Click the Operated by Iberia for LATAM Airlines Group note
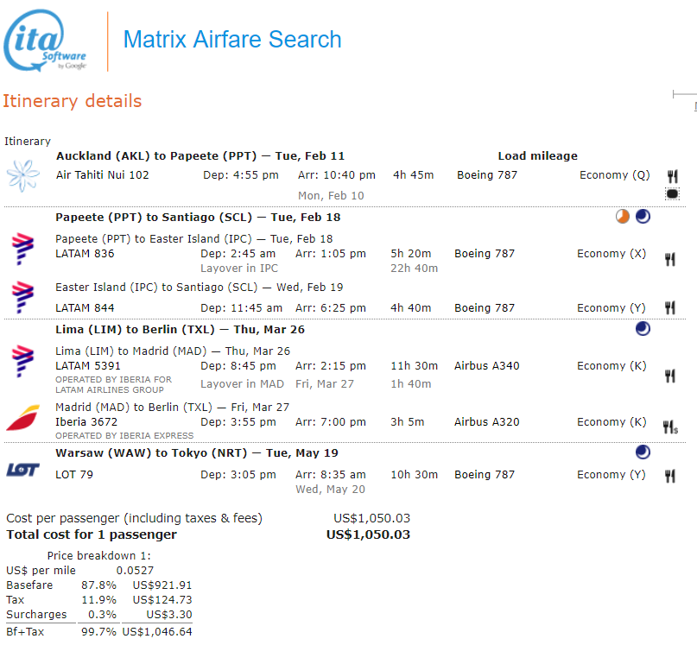Screen dimensions: 697x645 [x=113, y=384]
